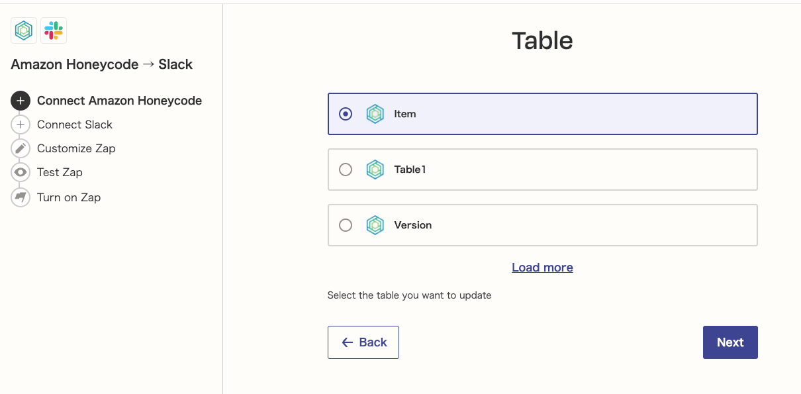Screen dimensions: 801x394
Task: Click the Amazon Honeycode app icon at top left
Action: (23, 30)
